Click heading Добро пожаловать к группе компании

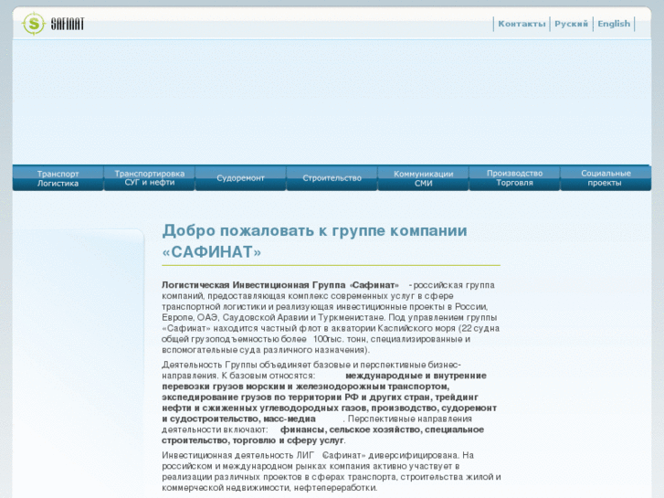pyautogui.click(x=314, y=230)
